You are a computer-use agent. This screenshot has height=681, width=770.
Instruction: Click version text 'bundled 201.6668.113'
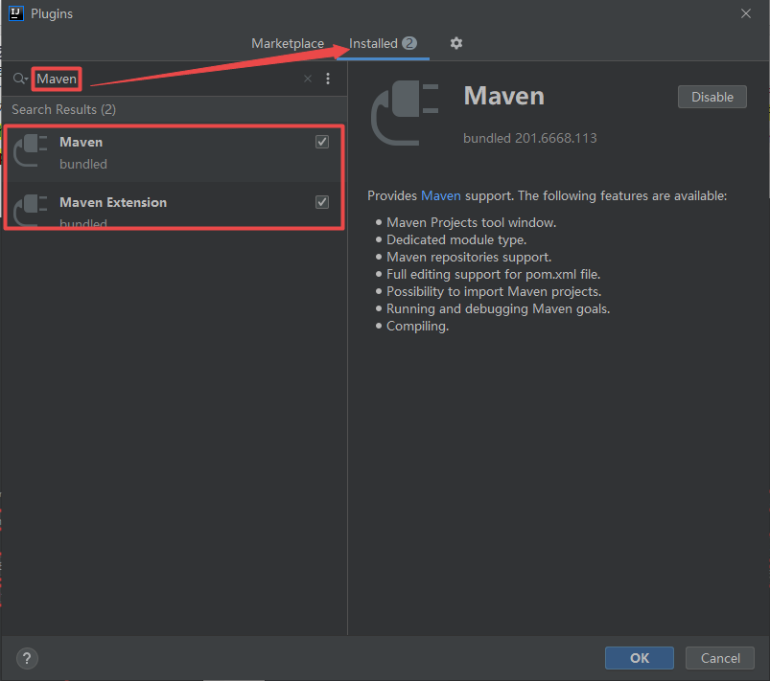pyautogui.click(x=530, y=138)
